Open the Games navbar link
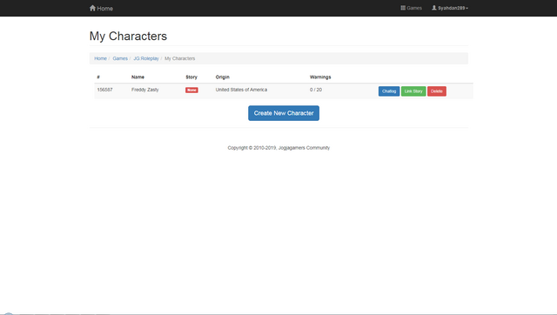Image resolution: width=557 pixels, height=315 pixels. [412, 8]
